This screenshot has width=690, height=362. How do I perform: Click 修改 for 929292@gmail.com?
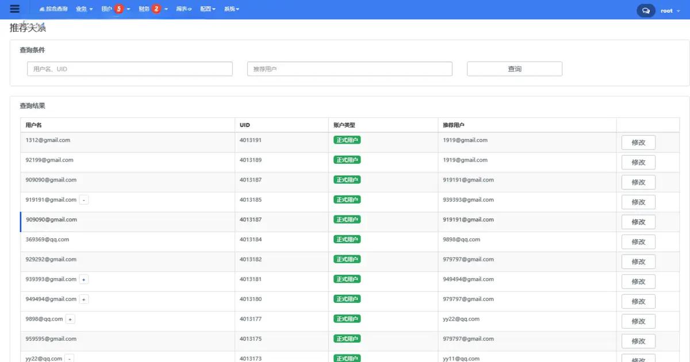click(638, 261)
